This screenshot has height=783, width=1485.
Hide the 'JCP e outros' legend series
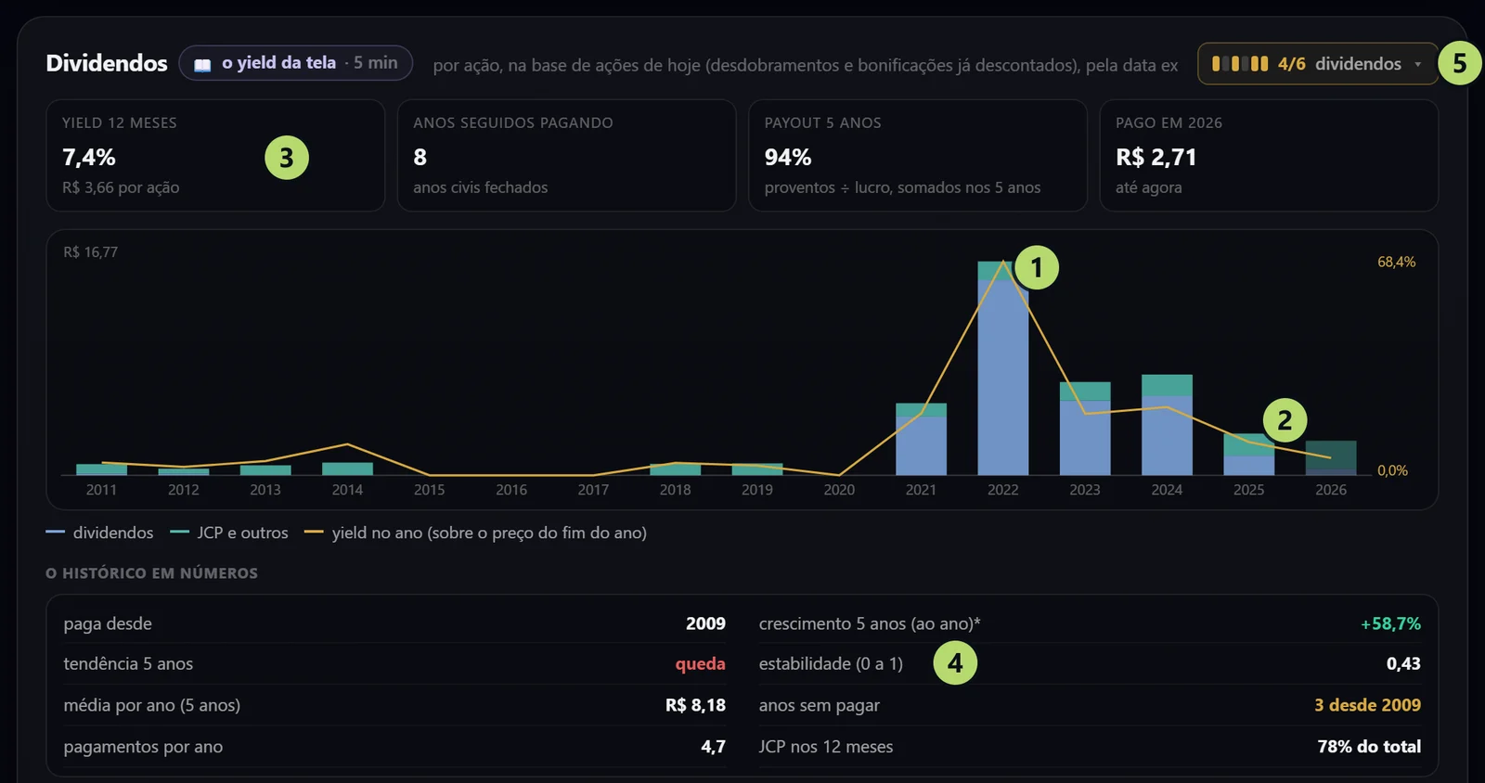click(229, 533)
